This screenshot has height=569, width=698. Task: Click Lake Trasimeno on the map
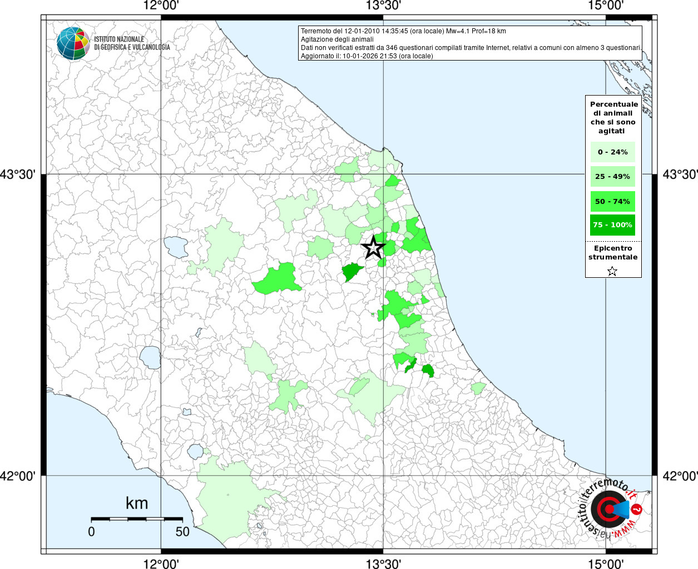(176, 247)
